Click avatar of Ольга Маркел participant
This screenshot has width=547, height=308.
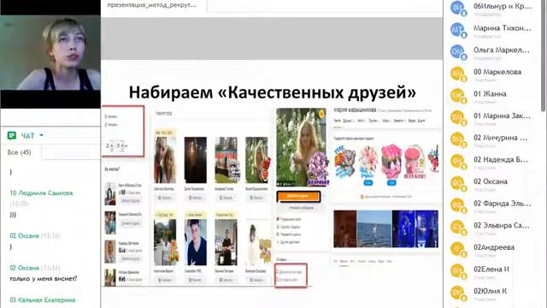click(458, 51)
